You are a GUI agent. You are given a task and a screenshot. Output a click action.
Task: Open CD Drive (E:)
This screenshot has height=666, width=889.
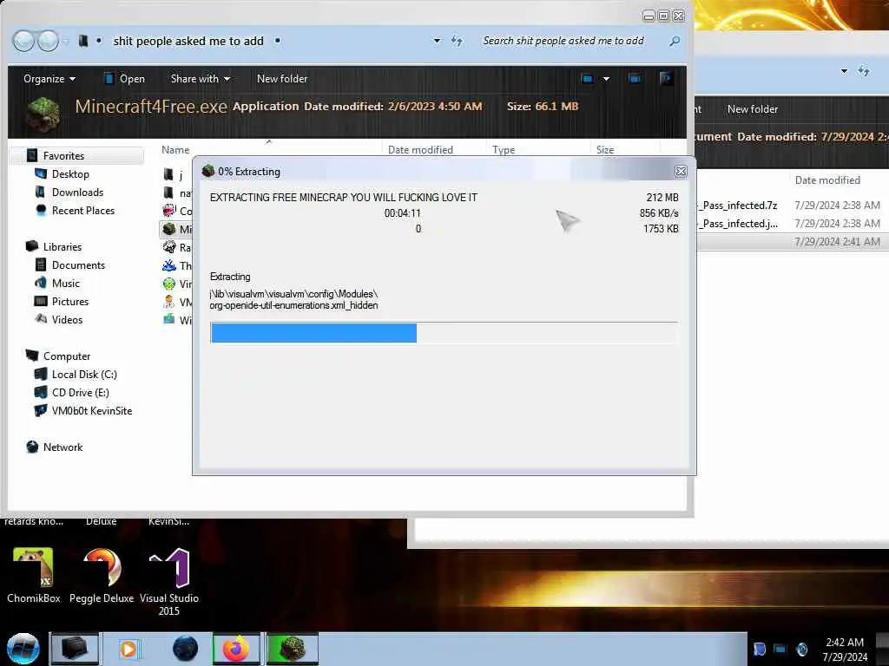(80, 393)
